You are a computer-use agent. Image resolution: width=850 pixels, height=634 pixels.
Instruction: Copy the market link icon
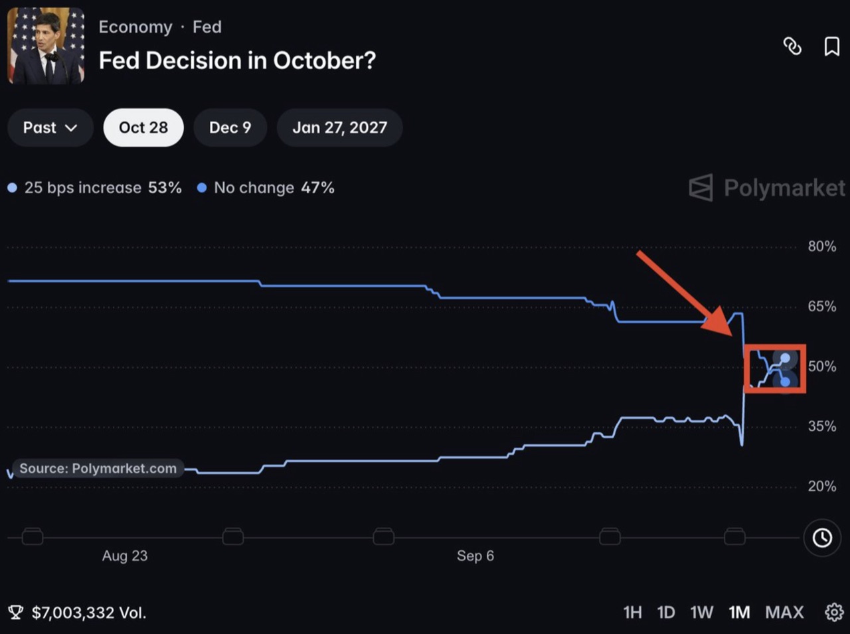coord(792,46)
